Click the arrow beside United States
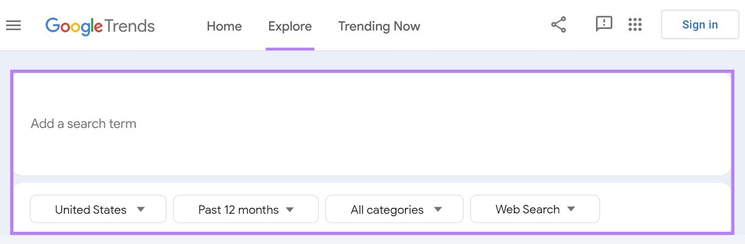Viewport: 745px width, 244px height. tap(141, 210)
